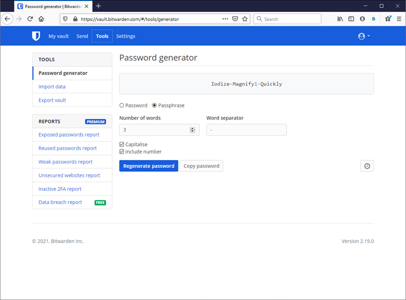The width and height of the screenshot is (406, 300).
Task: Switch to My vault tab
Action: pos(58,36)
